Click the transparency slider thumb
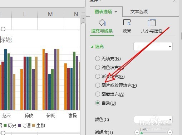182x135 pixels. pyautogui.click(x=142, y=133)
